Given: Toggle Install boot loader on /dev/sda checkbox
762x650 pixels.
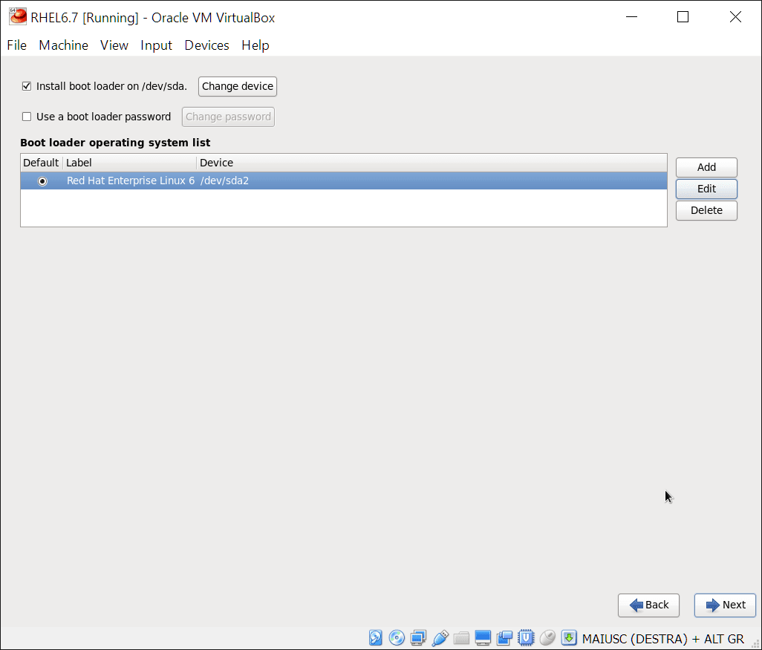Looking at the screenshot, I should tap(27, 86).
